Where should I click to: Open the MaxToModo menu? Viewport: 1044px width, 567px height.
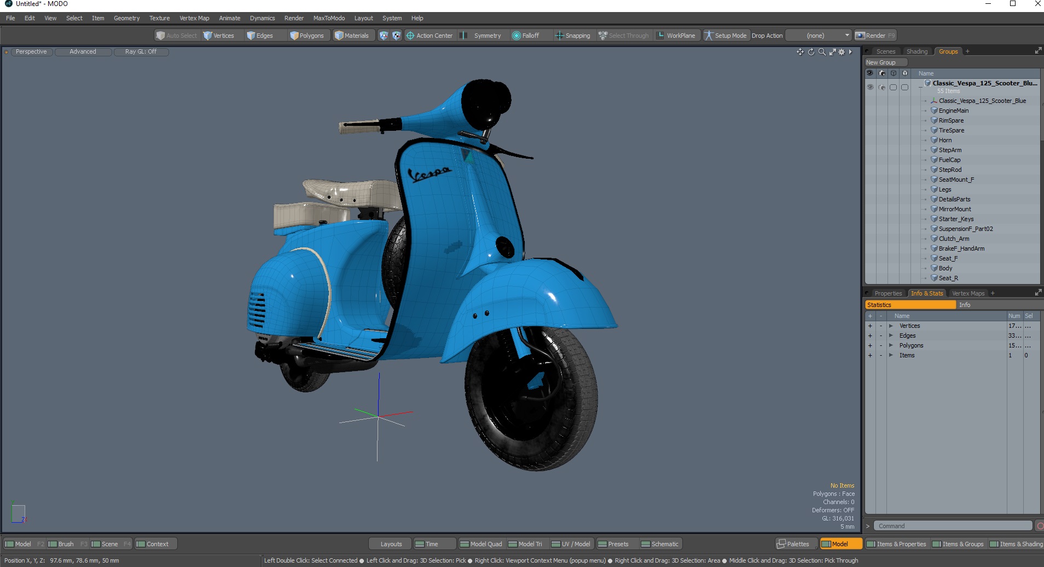coord(329,18)
